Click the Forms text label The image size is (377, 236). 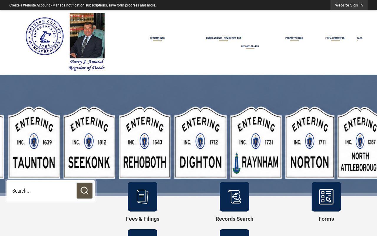click(x=326, y=219)
